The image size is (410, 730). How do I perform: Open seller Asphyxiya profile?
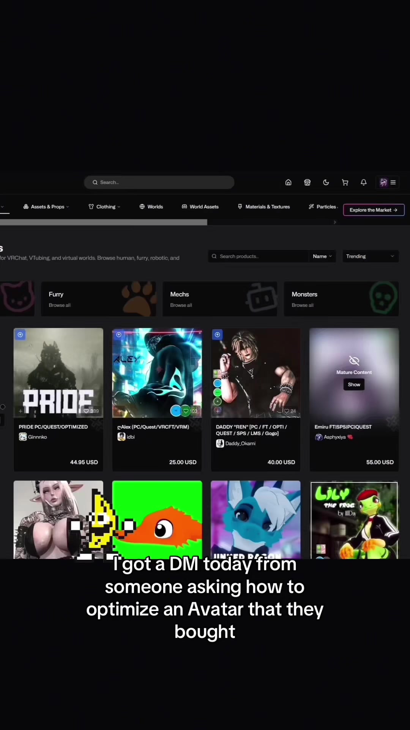(334, 437)
